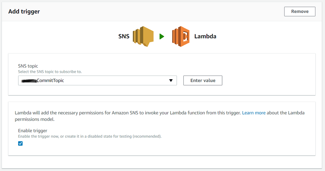This screenshot has height=171, width=325.
Task: Click the SNS topic field label
Action: (x=28, y=66)
